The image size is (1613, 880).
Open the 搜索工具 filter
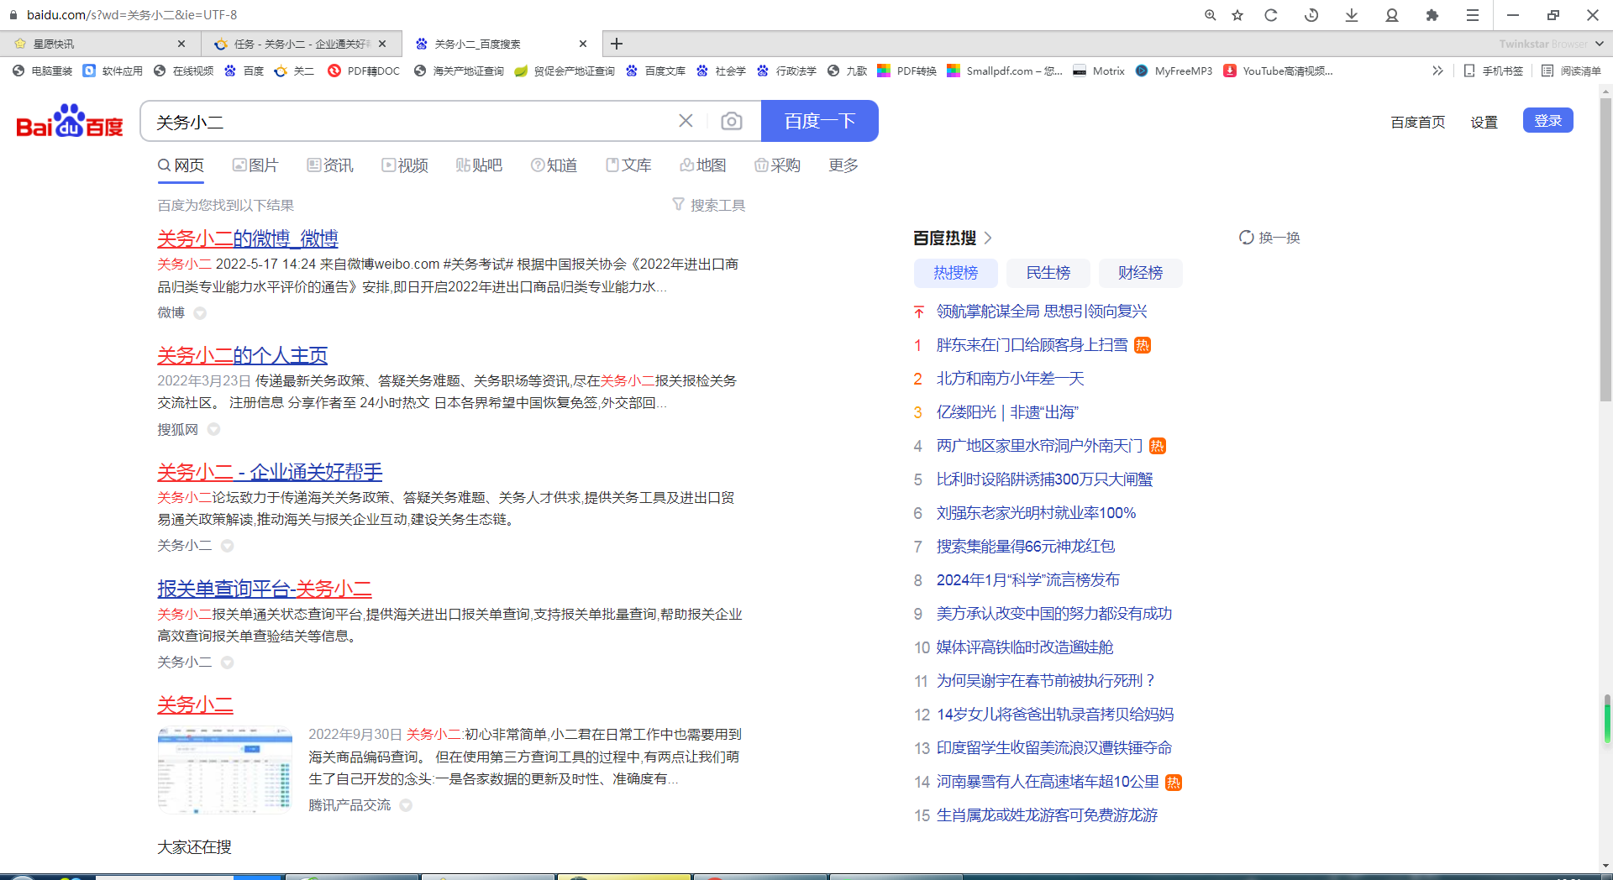709,205
